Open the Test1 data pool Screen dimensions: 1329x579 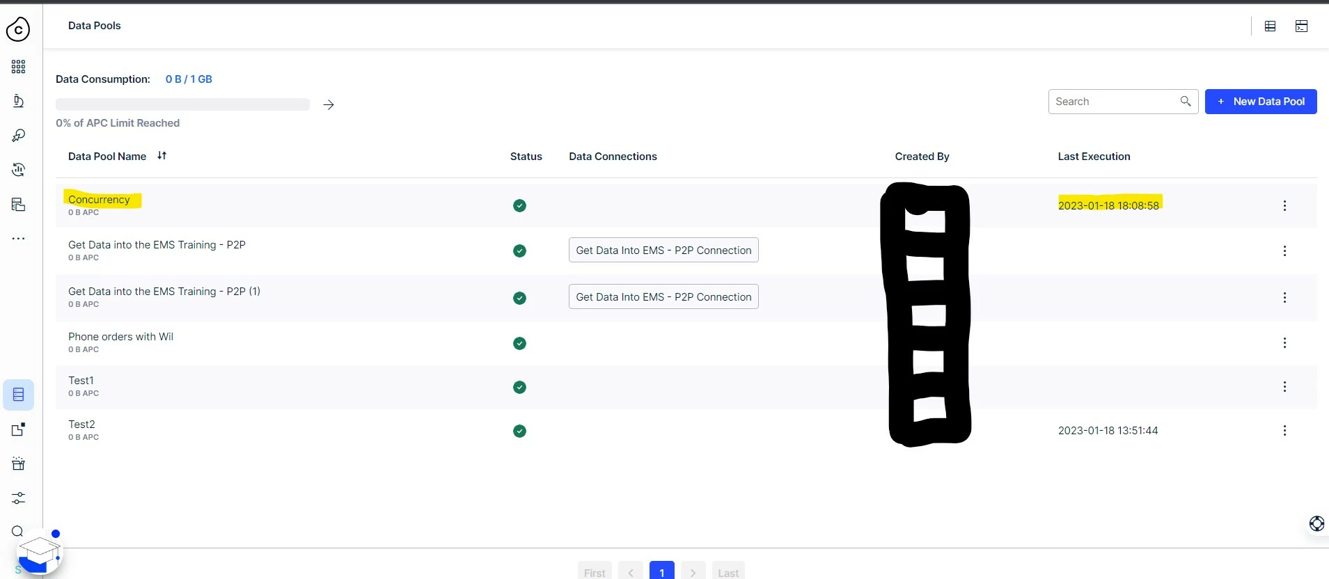(81, 381)
